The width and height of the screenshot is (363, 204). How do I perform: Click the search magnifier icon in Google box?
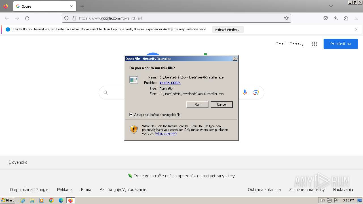click(x=106, y=92)
